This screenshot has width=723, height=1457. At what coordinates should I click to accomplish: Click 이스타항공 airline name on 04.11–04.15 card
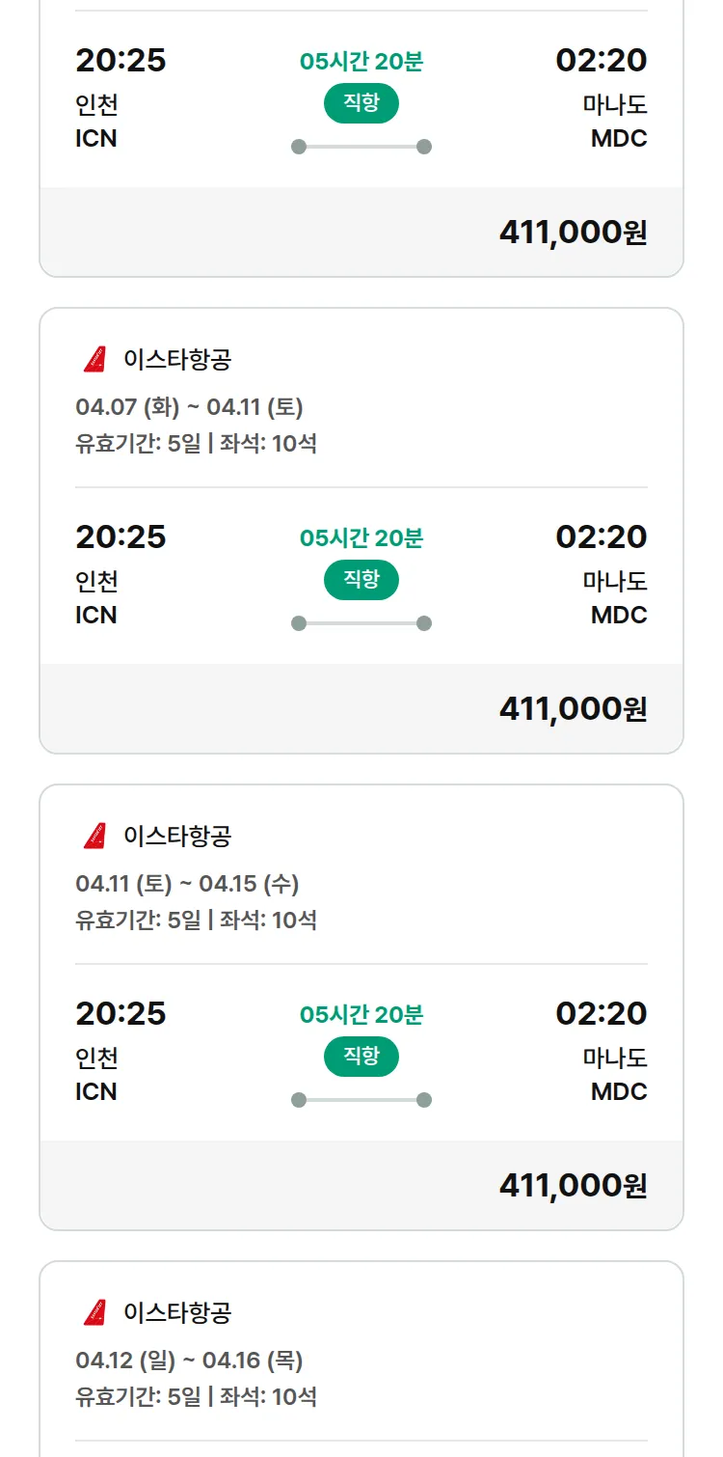point(177,836)
